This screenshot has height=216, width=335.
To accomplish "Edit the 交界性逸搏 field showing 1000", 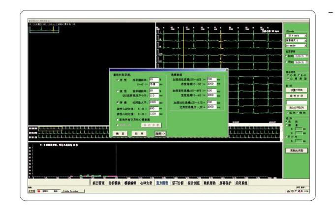I will coord(212,107).
